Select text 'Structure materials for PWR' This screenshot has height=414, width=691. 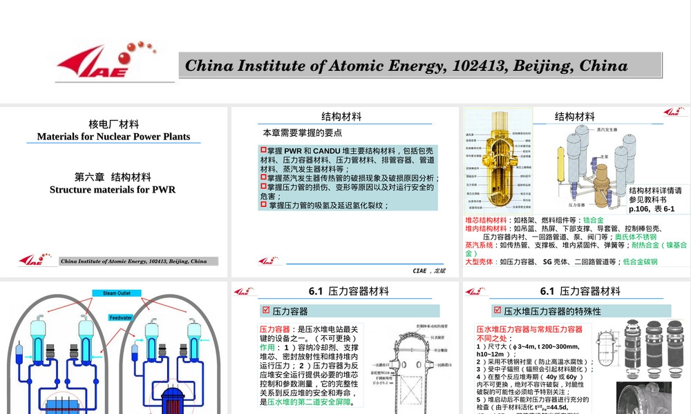113,190
